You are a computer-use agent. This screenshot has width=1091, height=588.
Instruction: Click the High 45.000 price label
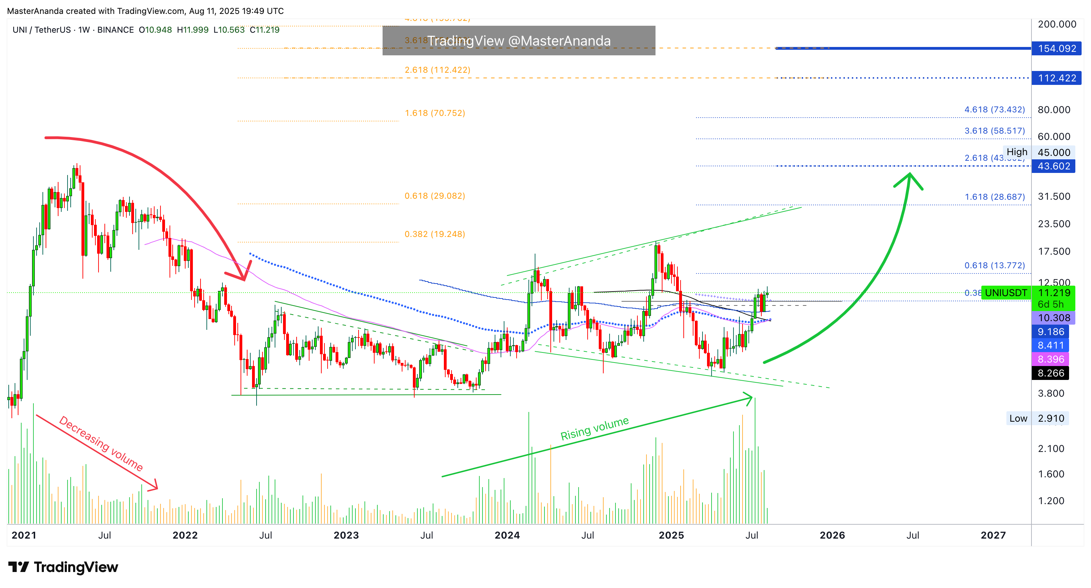(1038, 152)
